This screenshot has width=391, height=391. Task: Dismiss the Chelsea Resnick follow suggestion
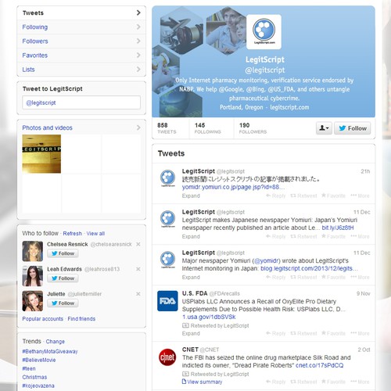(x=138, y=244)
